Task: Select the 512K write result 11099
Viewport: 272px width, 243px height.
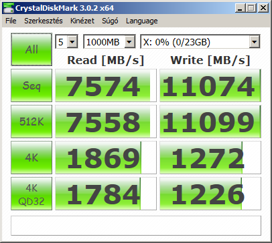Action: pyautogui.click(x=210, y=121)
